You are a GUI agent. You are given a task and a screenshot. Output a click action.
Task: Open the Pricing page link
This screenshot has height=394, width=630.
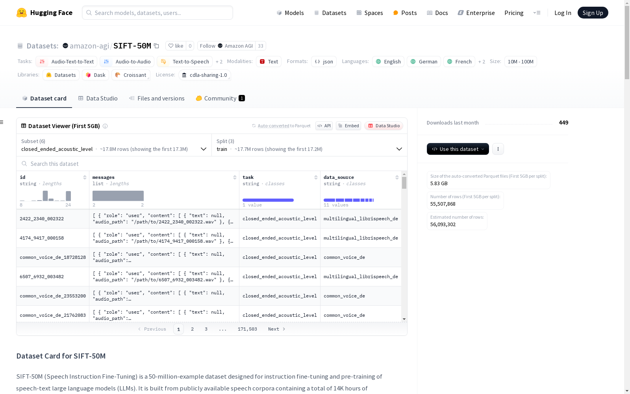tap(514, 13)
